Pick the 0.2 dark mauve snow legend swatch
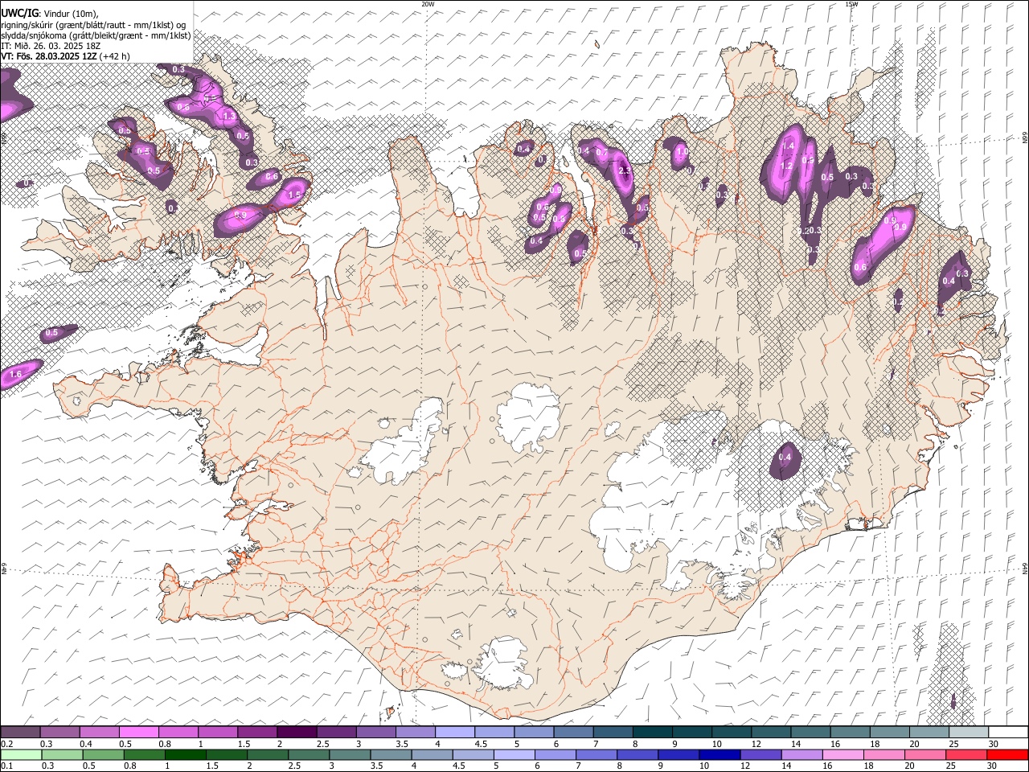1029x772 pixels. pyautogui.click(x=20, y=733)
